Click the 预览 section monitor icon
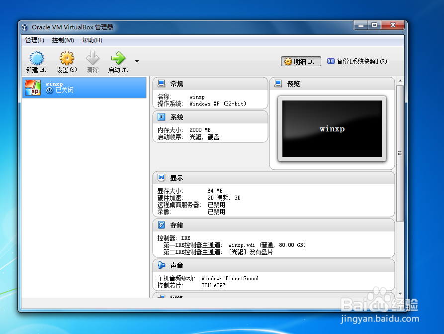 [278, 83]
